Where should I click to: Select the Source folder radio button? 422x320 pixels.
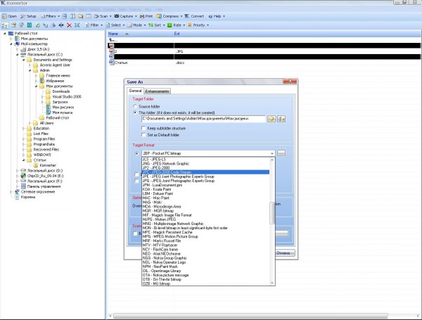click(135, 106)
